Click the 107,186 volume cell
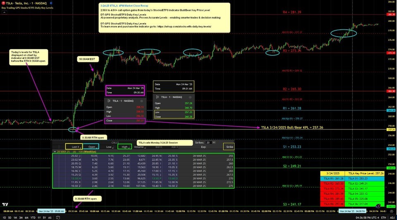397x220 pixels. point(141,186)
